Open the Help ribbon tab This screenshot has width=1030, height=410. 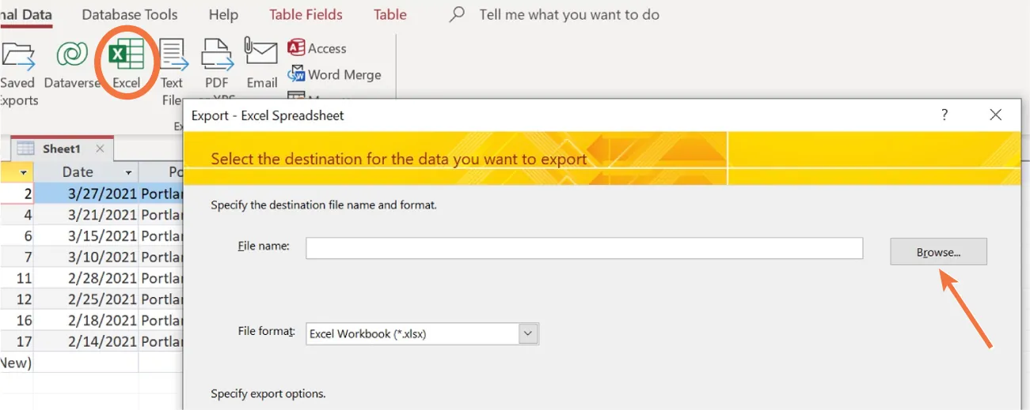coord(223,14)
